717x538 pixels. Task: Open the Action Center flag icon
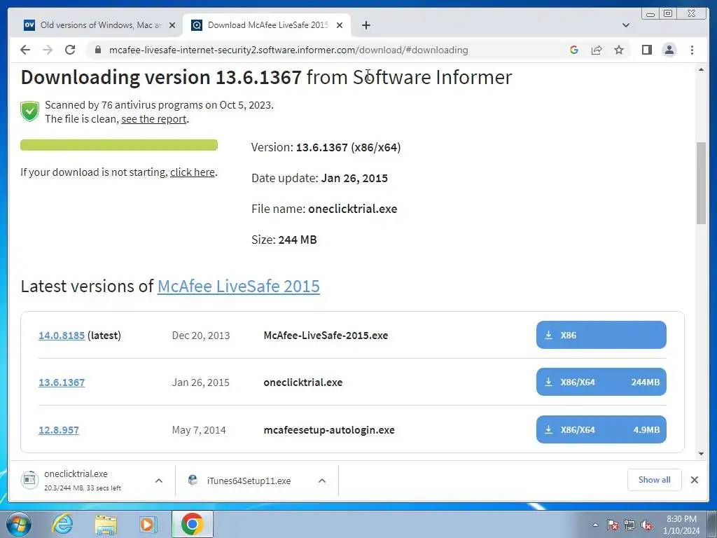tap(613, 525)
